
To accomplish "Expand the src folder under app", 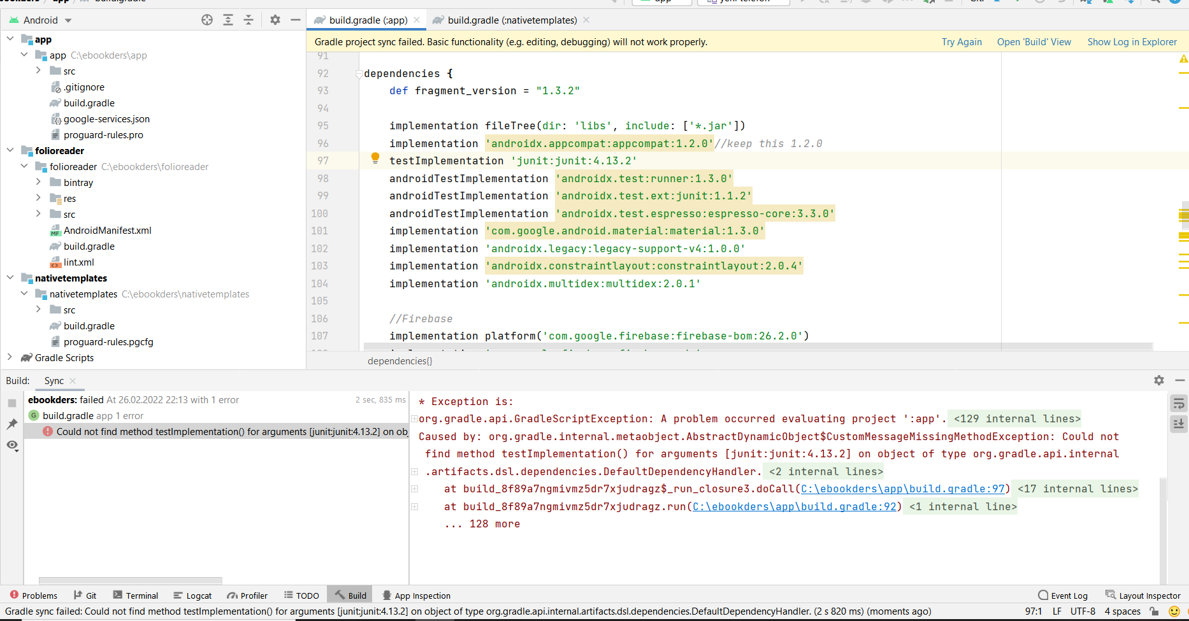I will tap(38, 71).
